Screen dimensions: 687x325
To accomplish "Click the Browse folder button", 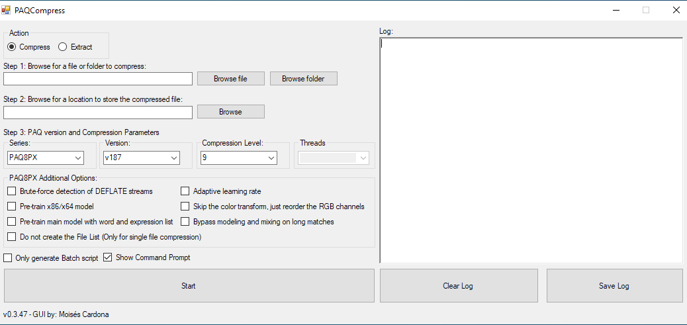I will (303, 79).
